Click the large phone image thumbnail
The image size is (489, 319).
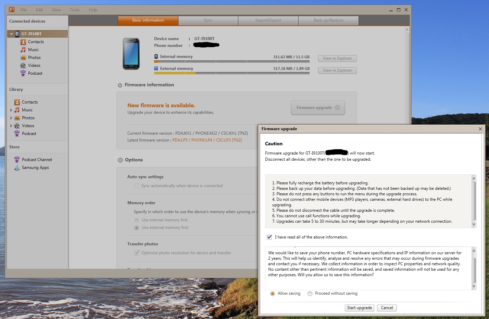(x=131, y=54)
